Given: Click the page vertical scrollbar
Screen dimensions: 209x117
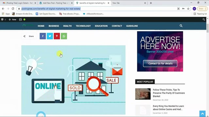Looking at the screenshot, I should pyautogui.click(x=208, y=28).
